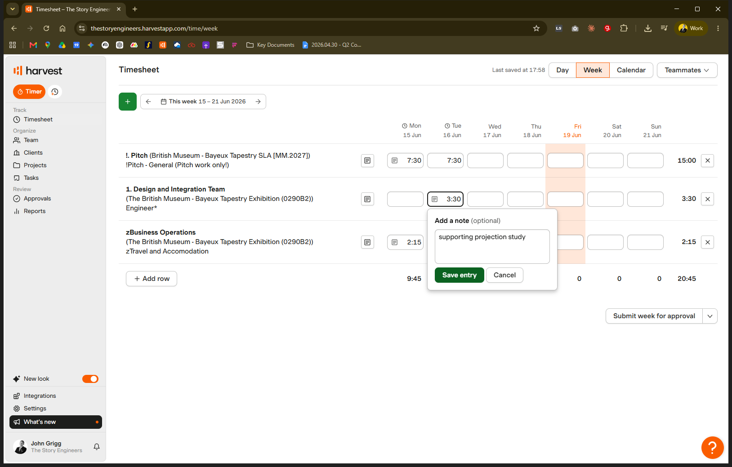This screenshot has height=467, width=732.
Task: Click zBusiness Operations Sunday empty field
Action: coord(645,242)
